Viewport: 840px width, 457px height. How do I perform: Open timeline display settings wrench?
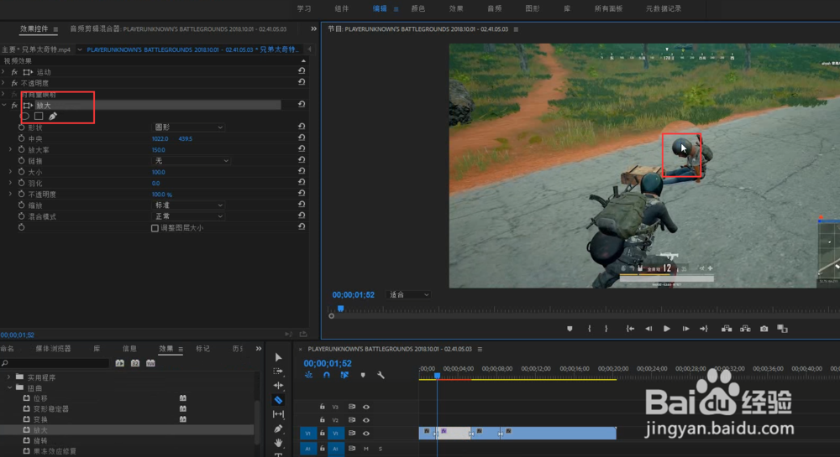coord(381,375)
